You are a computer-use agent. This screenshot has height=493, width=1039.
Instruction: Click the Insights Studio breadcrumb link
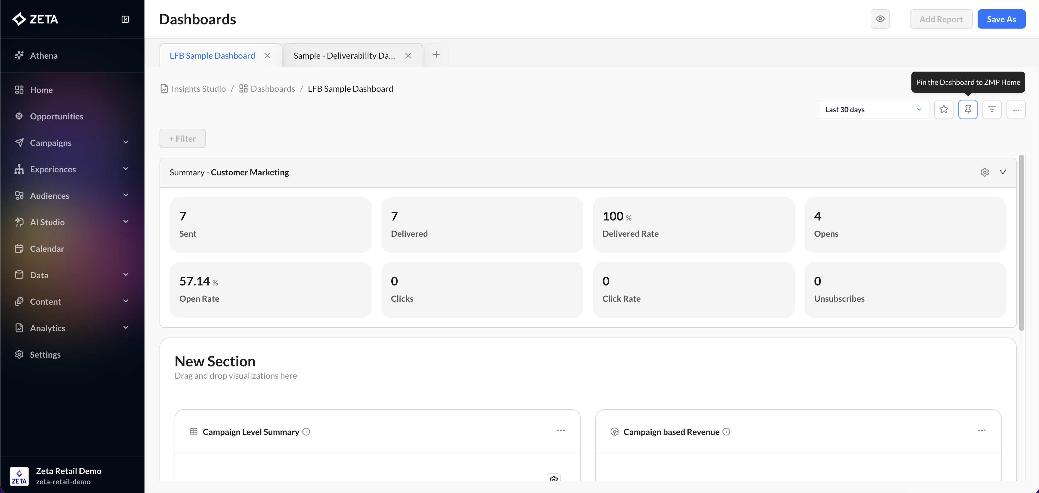tap(198, 89)
